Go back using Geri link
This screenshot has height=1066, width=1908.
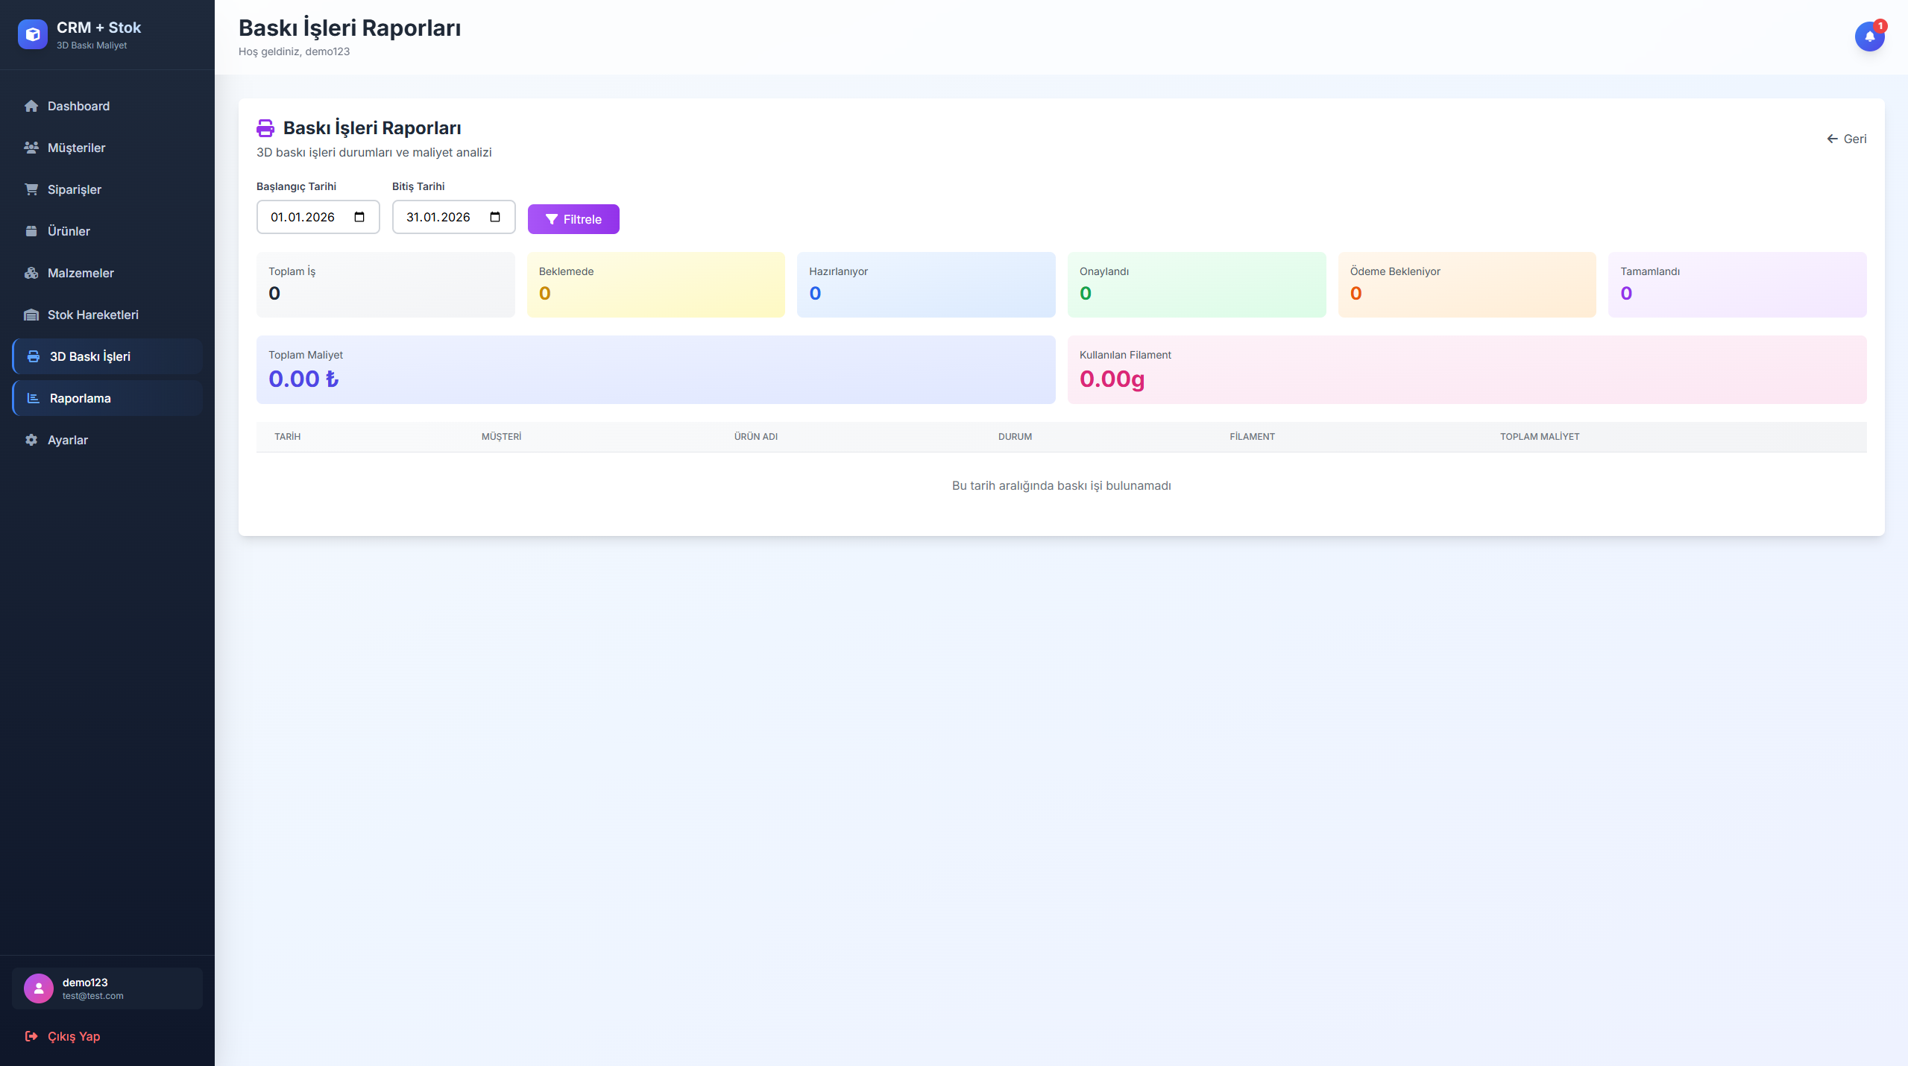click(x=1847, y=139)
